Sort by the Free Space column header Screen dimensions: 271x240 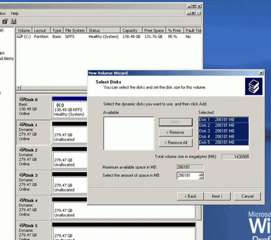click(154, 30)
